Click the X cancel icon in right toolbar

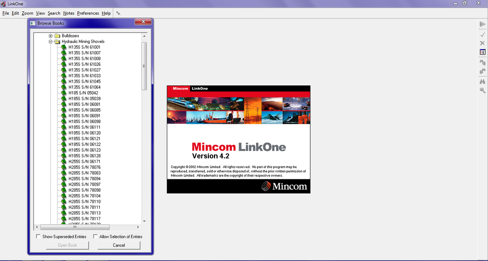coord(482,43)
